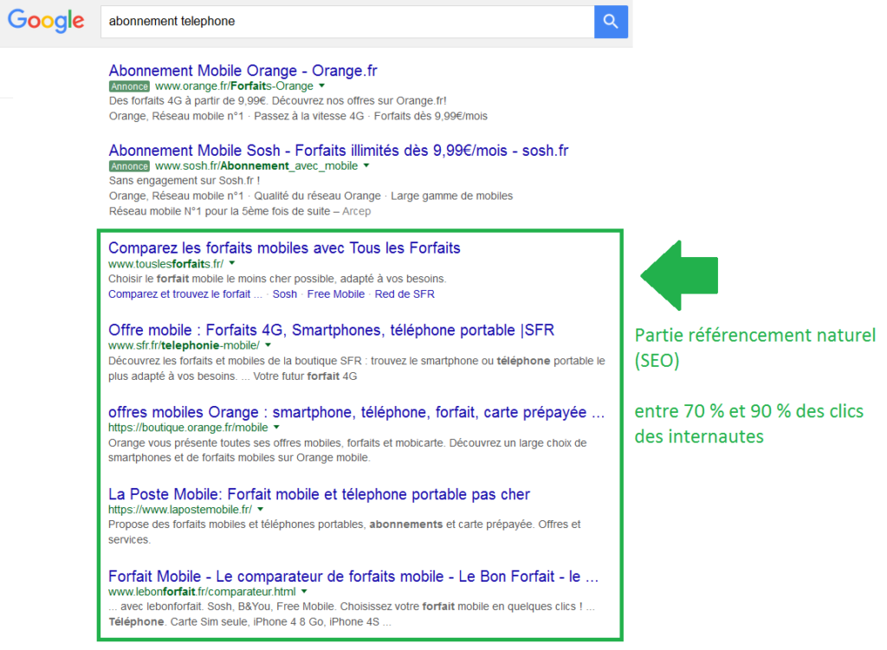Open the Sosh 'Forfaits illimités' ad link
Image resolution: width=887 pixels, height=650 pixels.
click(338, 151)
